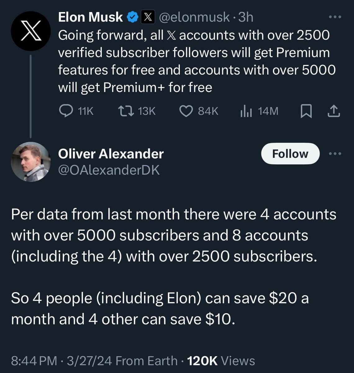Open the @OAlexanderDK profile handle
This screenshot has width=354, height=373.
[109, 170]
